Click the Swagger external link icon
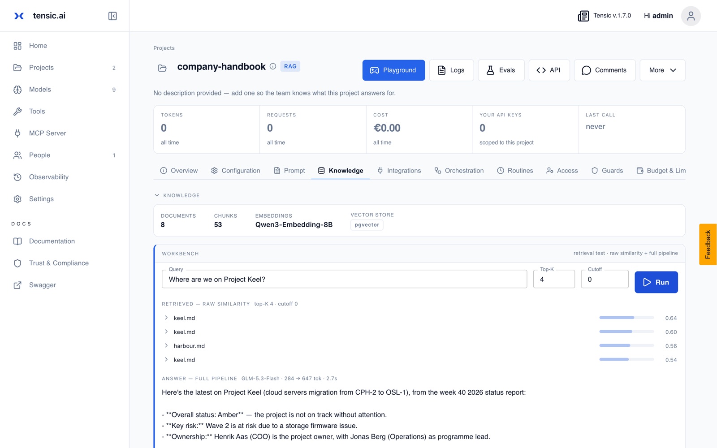 tap(17, 285)
